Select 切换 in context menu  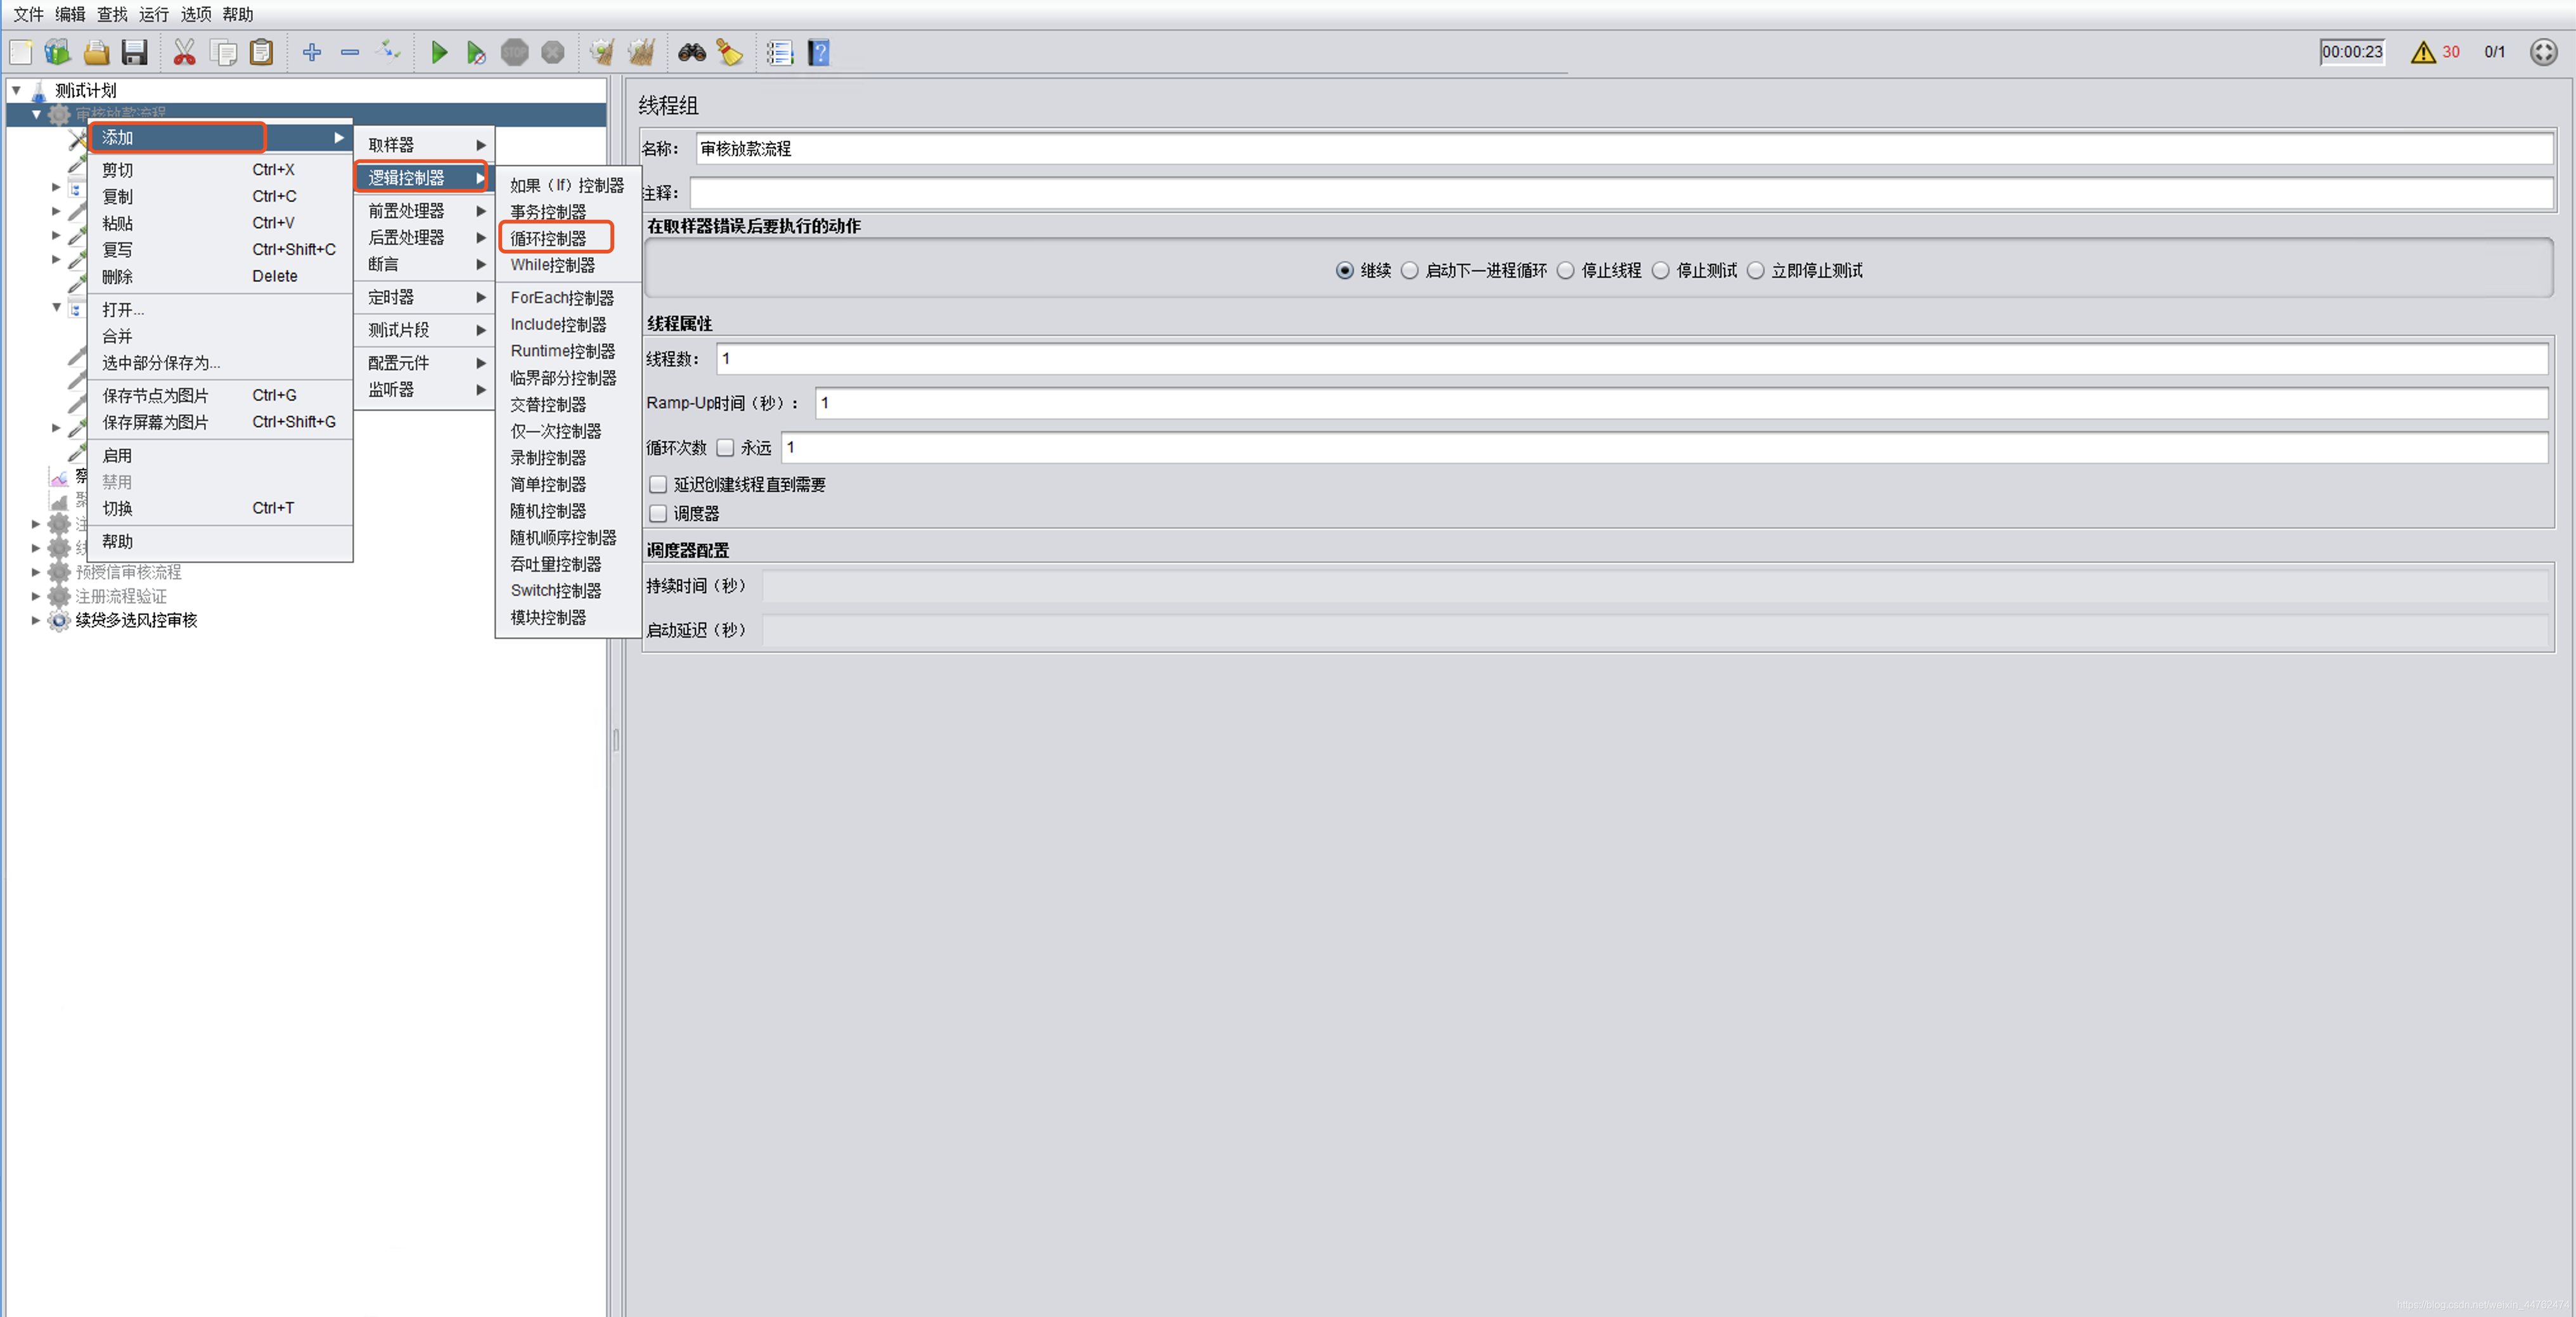tap(220, 508)
